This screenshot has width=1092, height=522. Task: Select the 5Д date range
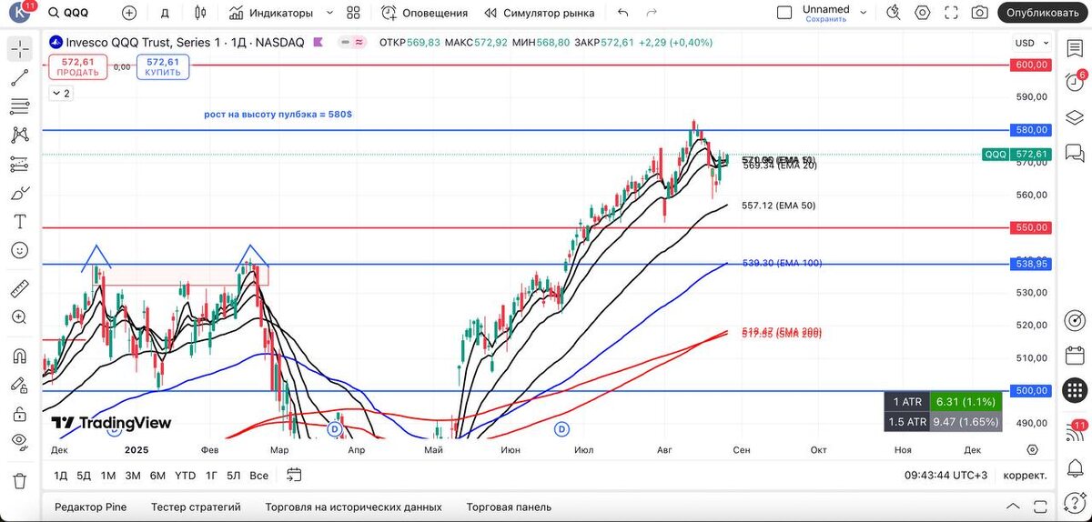[x=84, y=476]
